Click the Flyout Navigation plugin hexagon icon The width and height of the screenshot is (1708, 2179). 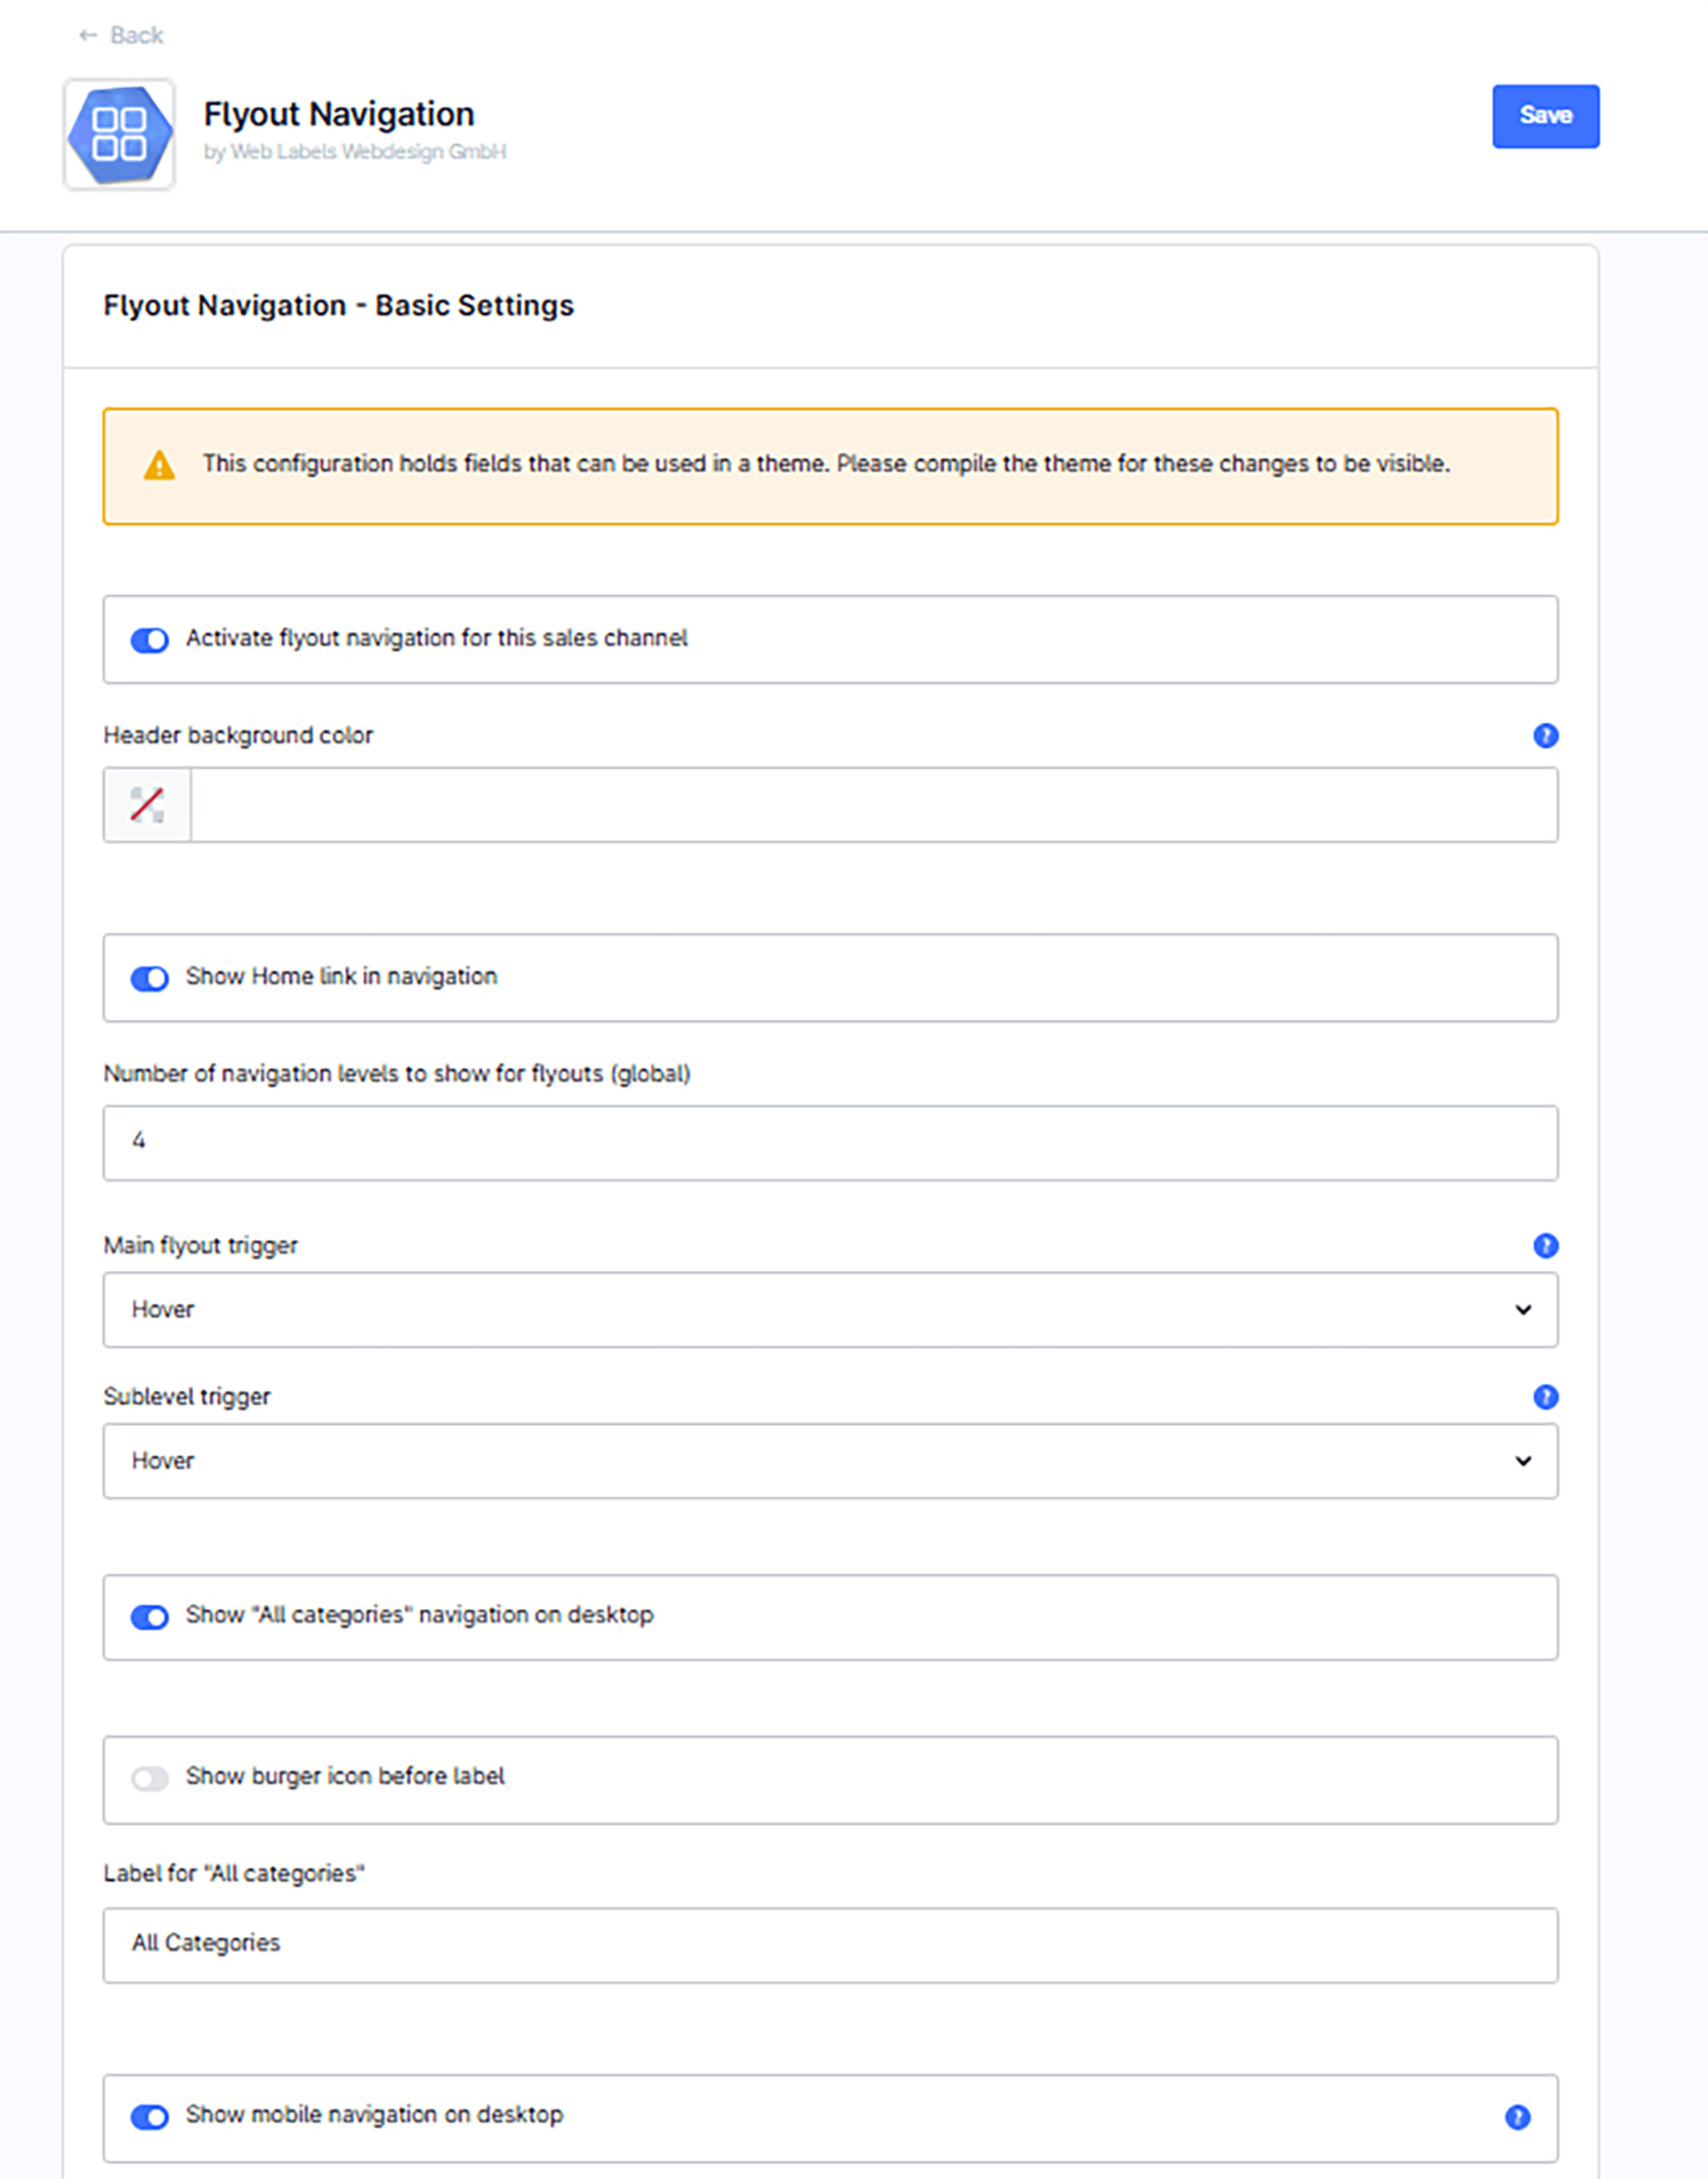point(119,134)
